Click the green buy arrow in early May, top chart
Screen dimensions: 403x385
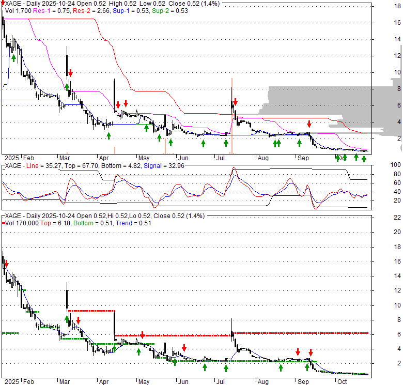[146, 128]
